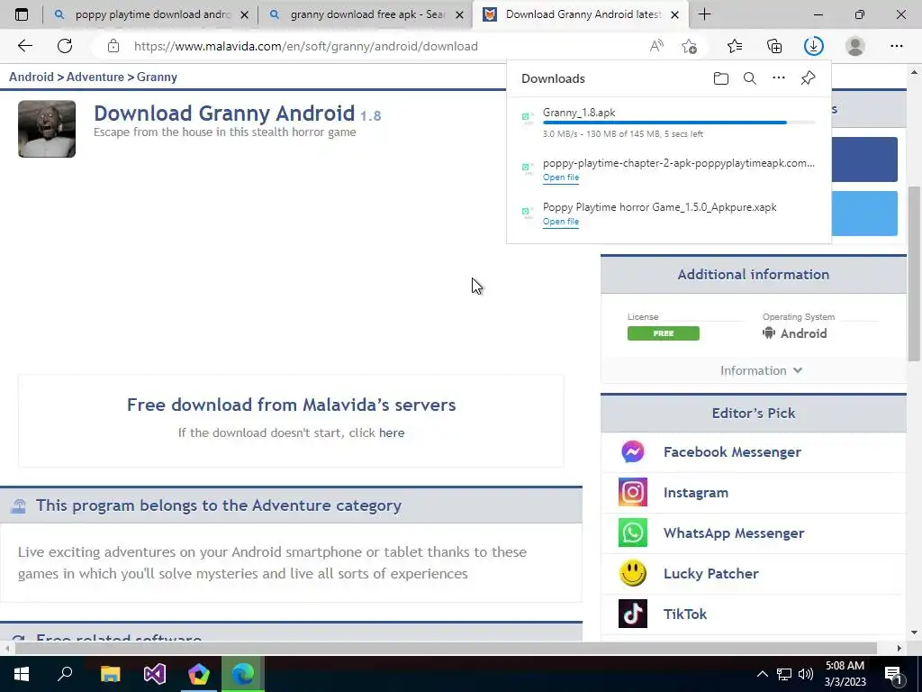Select Microsoft Edge taskbar icon
Screen dimensions: 922x692
coord(243,674)
